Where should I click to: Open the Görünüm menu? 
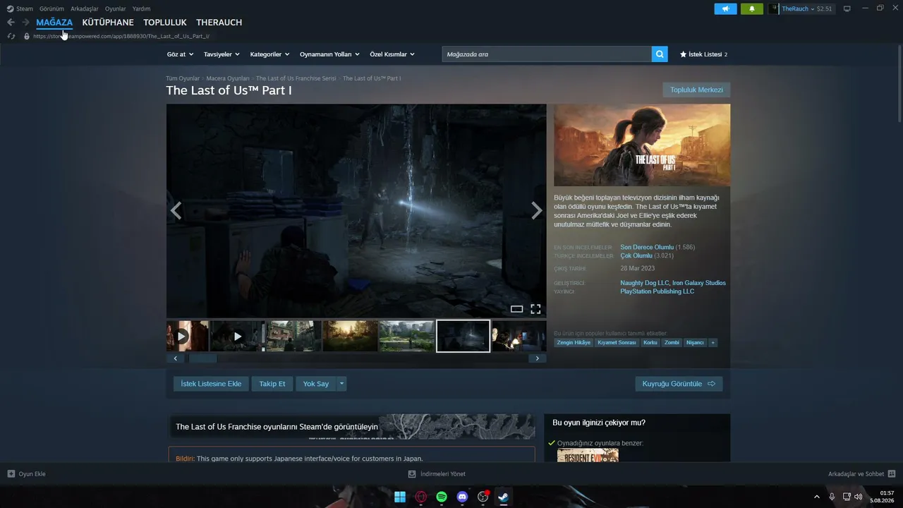point(51,8)
